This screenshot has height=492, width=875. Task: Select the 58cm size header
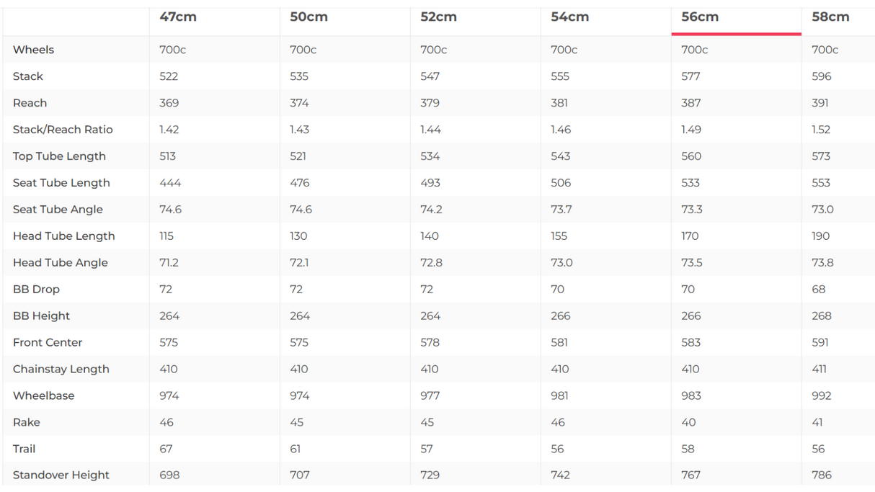click(830, 17)
